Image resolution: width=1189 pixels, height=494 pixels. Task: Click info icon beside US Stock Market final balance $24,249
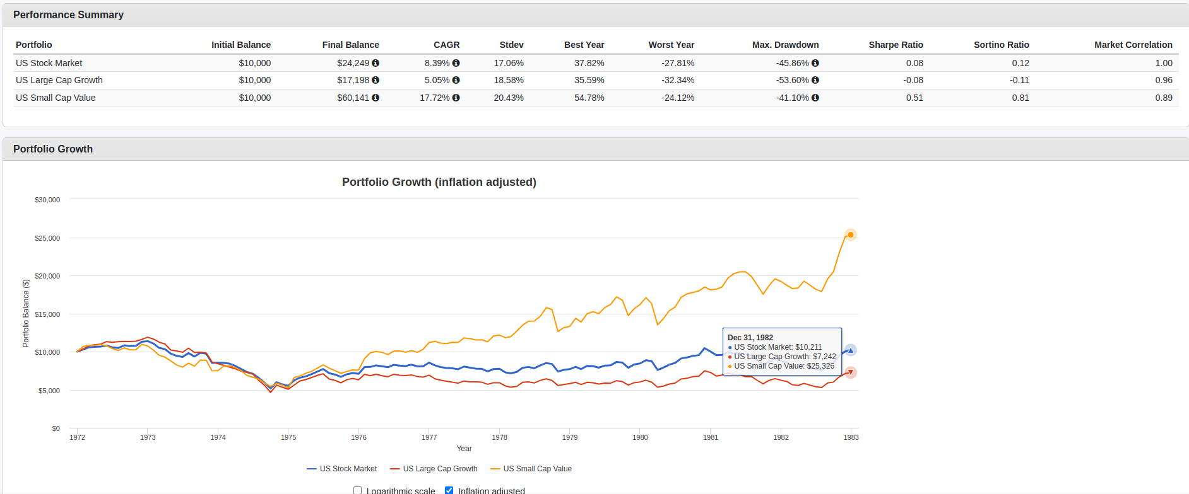(376, 63)
